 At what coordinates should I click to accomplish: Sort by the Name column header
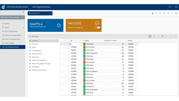pos(130,40)
